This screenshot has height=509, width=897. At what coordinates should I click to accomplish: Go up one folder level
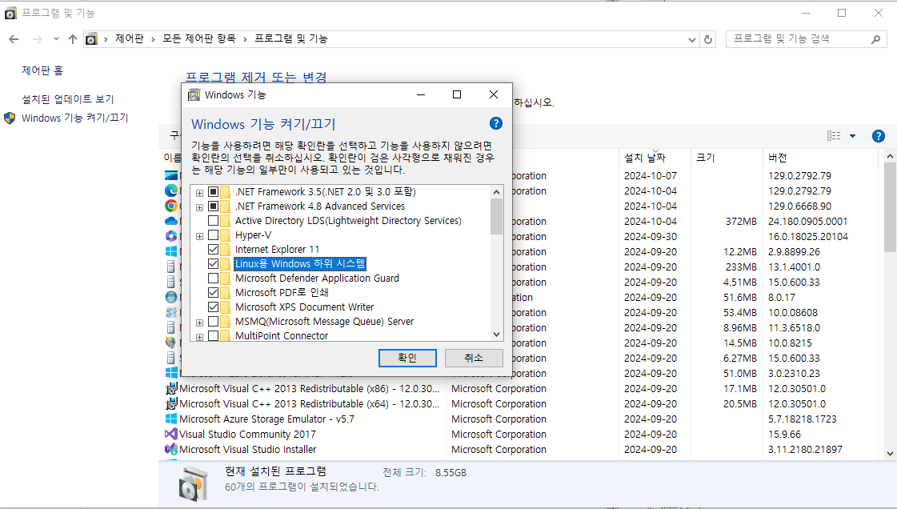73,39
